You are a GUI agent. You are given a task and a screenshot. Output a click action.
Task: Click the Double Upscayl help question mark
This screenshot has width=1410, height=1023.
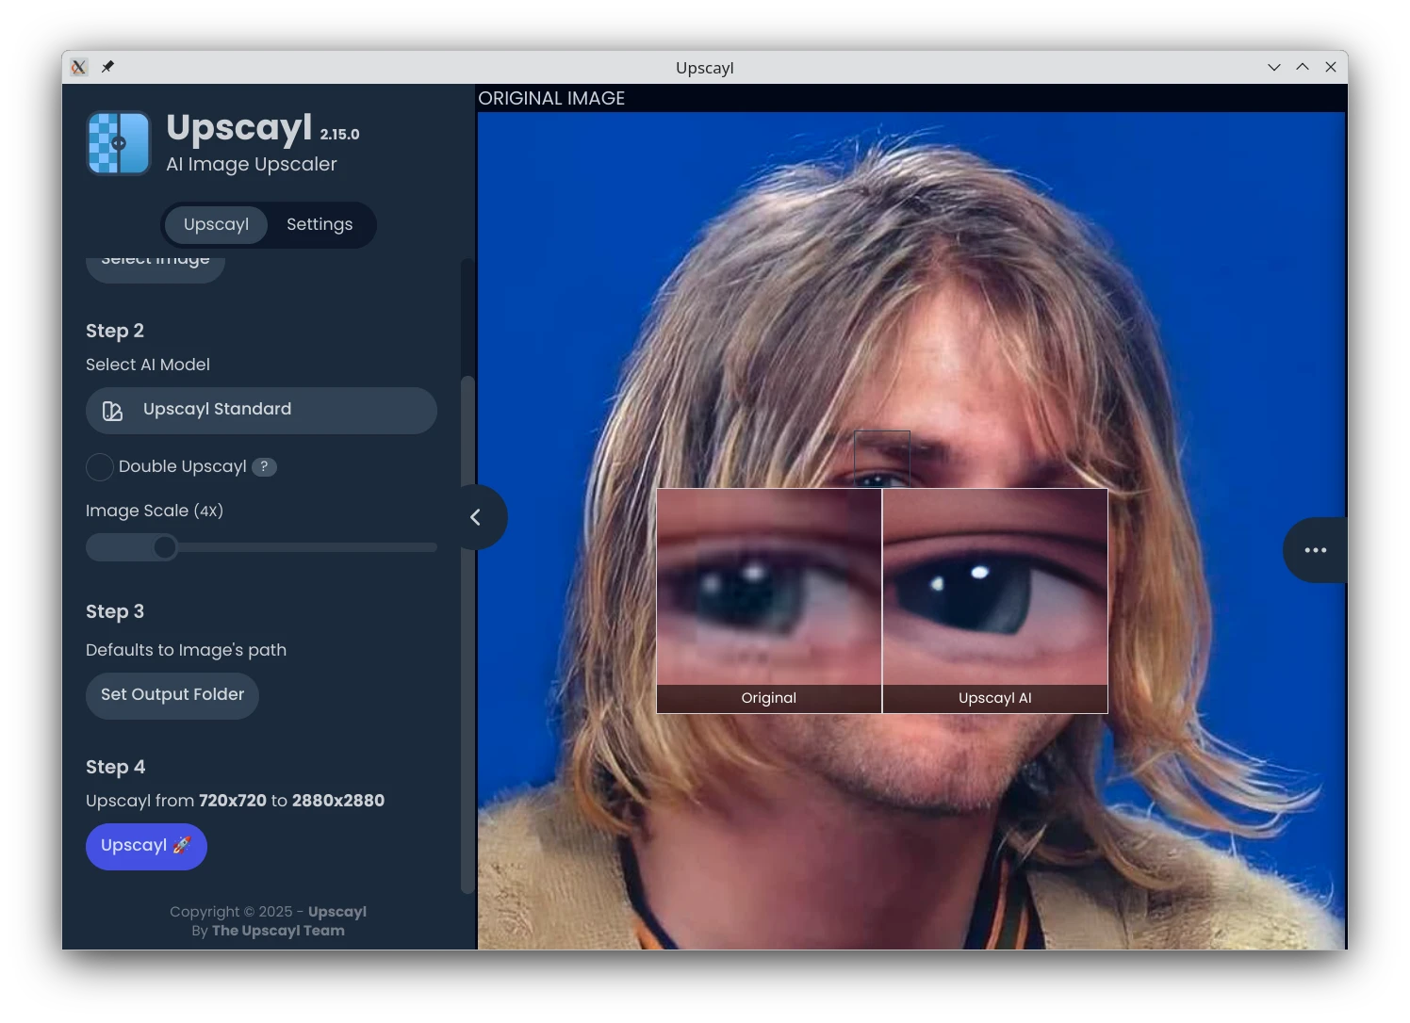(264, 466)
